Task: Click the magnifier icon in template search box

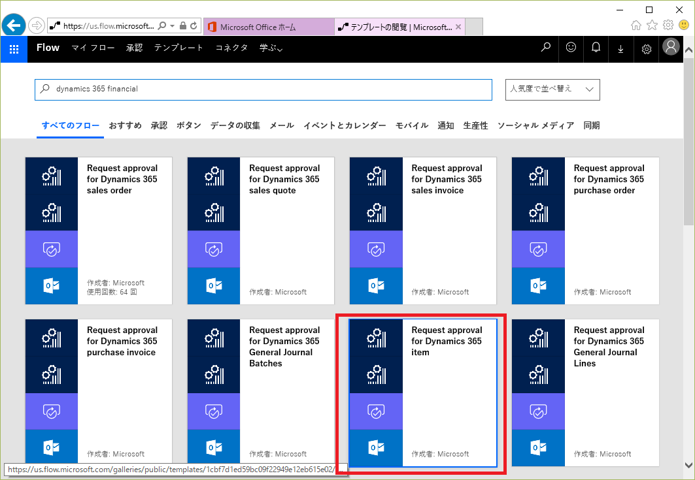Action: 44,89
